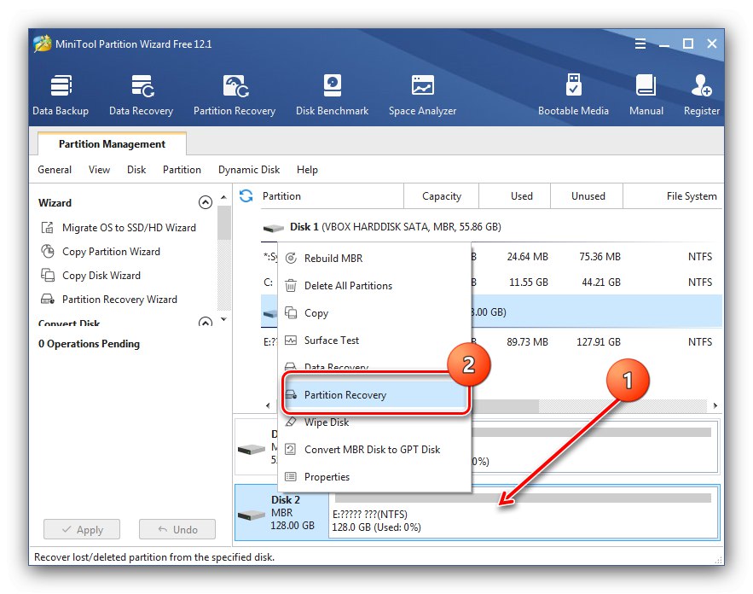Collapse the Convert Disk section

click(x=205, y=323)
